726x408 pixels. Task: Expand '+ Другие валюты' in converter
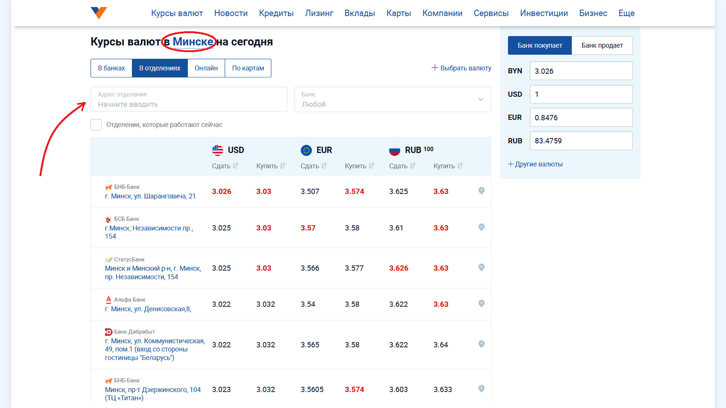[535, 164]
